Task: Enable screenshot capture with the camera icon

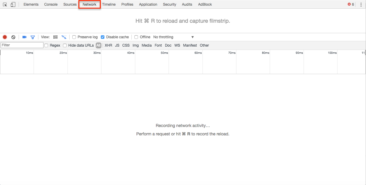Action: click(24, 37)
